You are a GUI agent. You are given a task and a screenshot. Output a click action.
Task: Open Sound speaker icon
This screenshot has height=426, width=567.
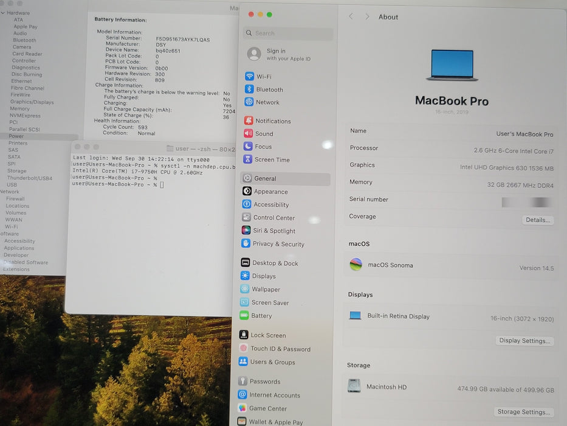pyautogui.click(x=248, y=133)
